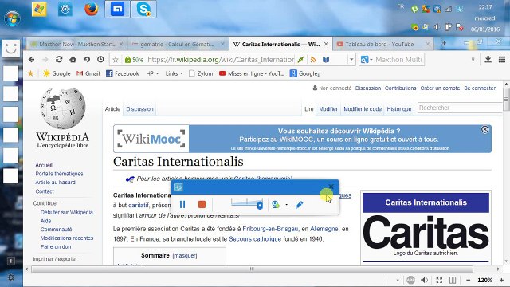This screenshot has height=287, width=510.
Task: Click the system tray volume icon
Action: point(437,27)
